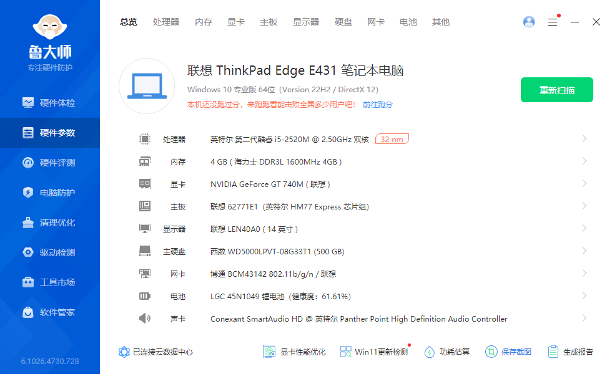
Task: Open 功耗估算 power estimate
Action: [447, 352]
